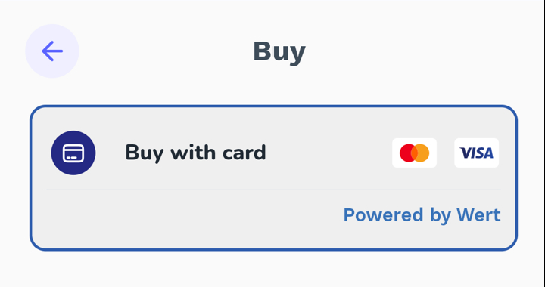Click the Buy with card label text
This screenshot has height=287, width=545.
pyautogui.click(x=195, y=153)
